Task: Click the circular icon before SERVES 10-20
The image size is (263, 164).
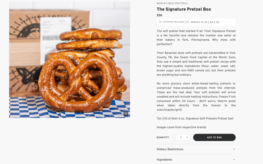Action: click(x=187, y=22)
